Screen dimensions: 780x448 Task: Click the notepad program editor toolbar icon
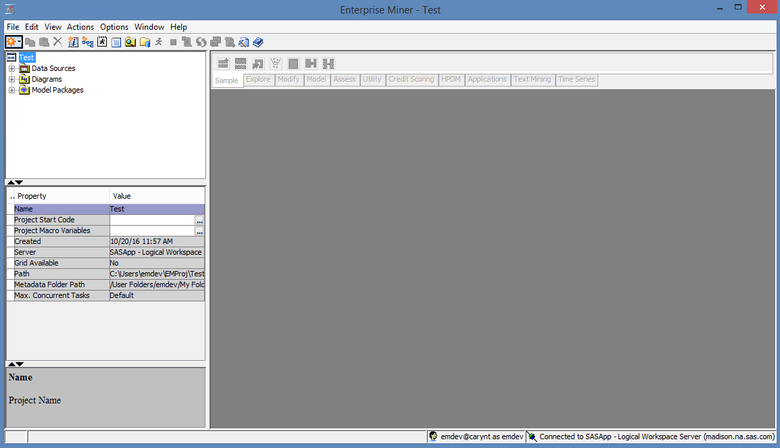coord(116,42)
